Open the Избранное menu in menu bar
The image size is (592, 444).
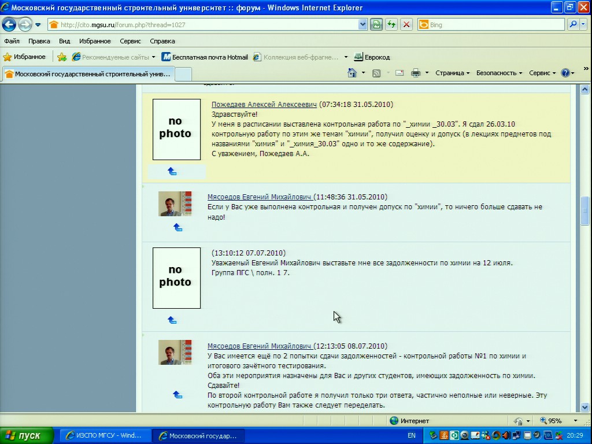[95, 41]
